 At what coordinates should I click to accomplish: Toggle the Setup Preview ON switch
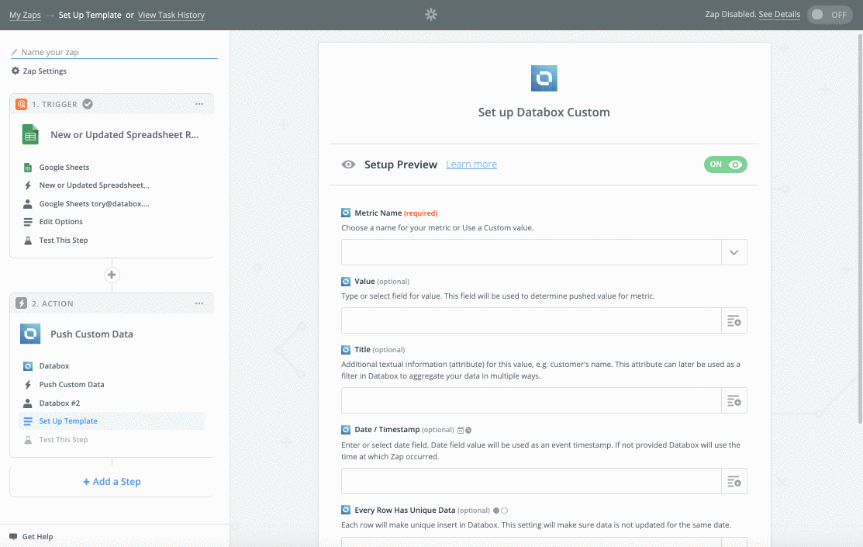tap(726, 164)
